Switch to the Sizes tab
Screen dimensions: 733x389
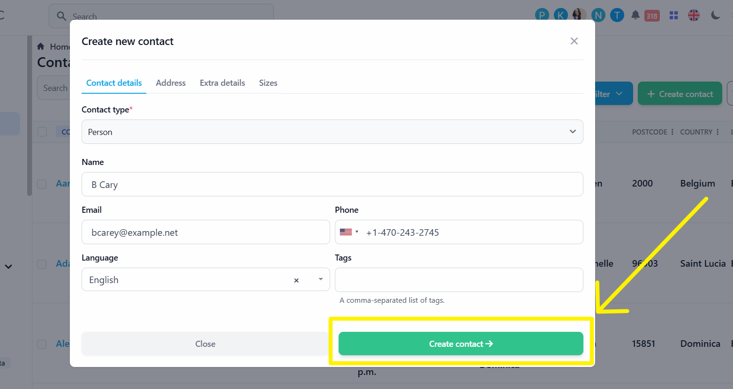pyautogui.click(x=268, y=83)
